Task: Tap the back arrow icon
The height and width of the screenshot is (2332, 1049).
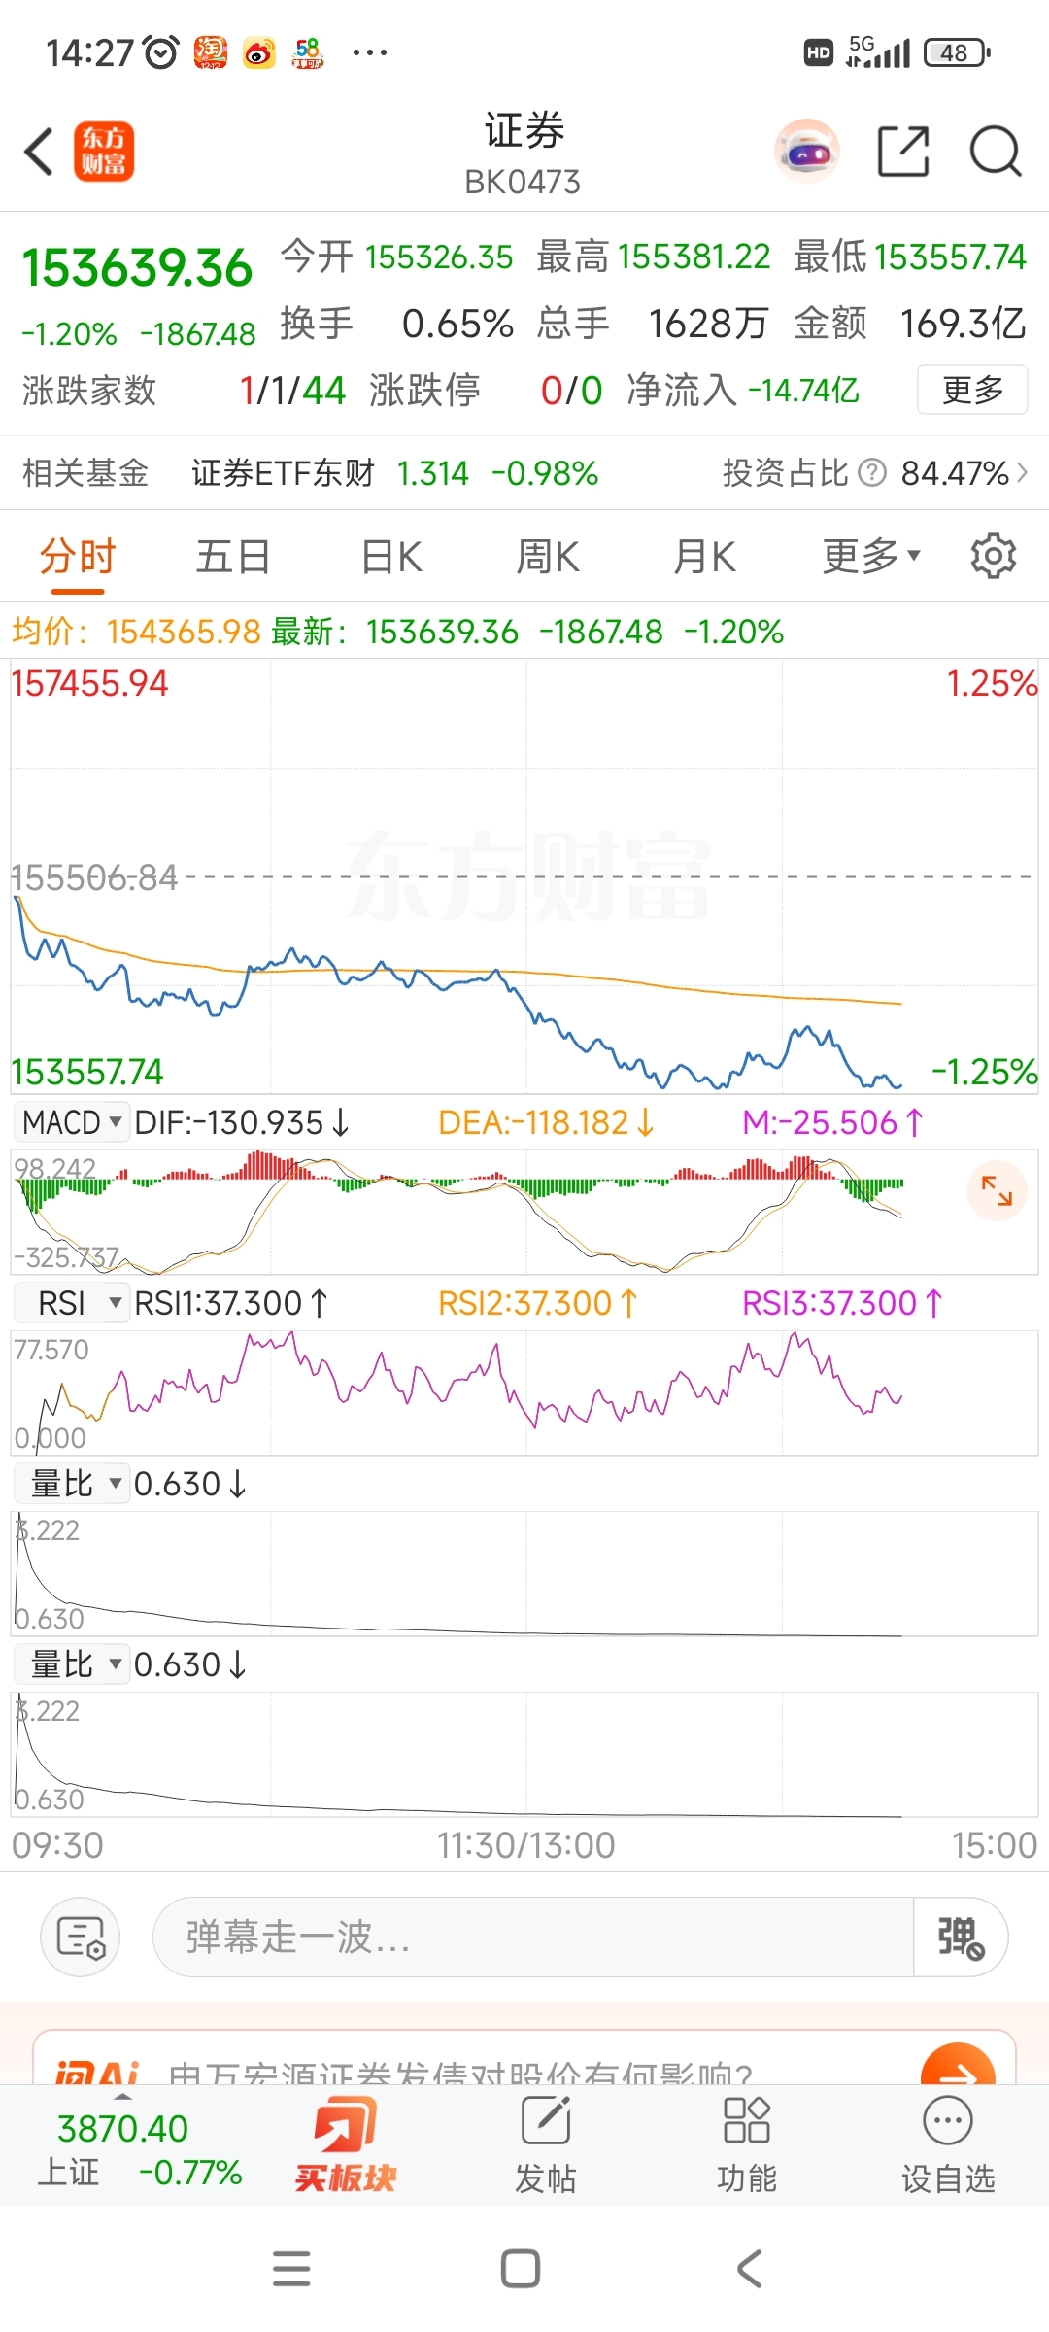Action: 40,153
